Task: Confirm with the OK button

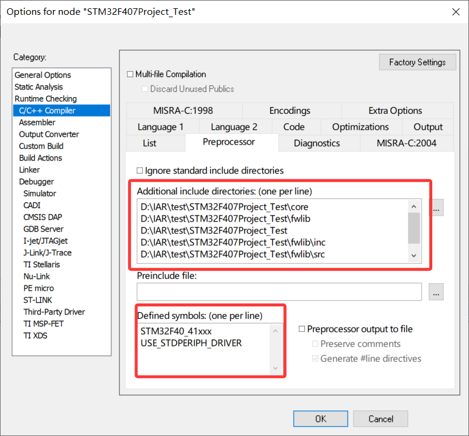Action: coord(320,419)
